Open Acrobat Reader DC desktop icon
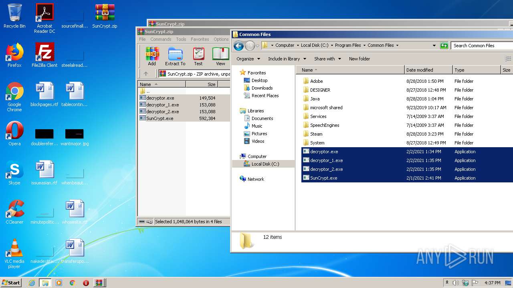 pos(44,18)
